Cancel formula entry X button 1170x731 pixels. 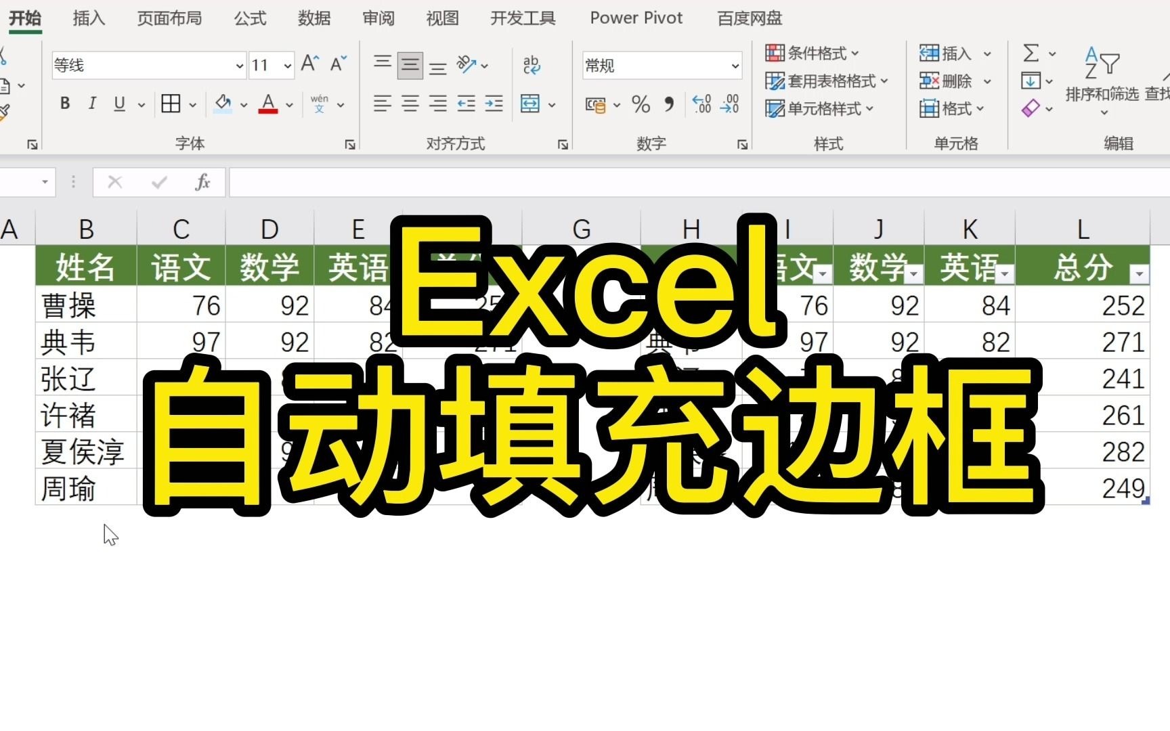point(115,182)
